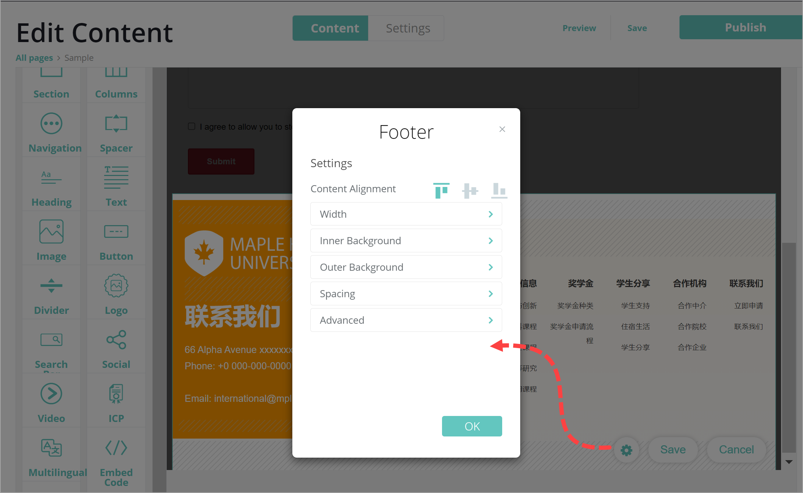Click the Publish button
Image resolution: width=803 pixels, height=493 pixels.
click(x=745, y=28)
